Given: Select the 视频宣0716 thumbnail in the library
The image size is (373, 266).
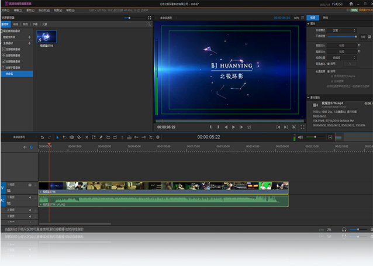Looking at the screenshot, I should 46,36.
